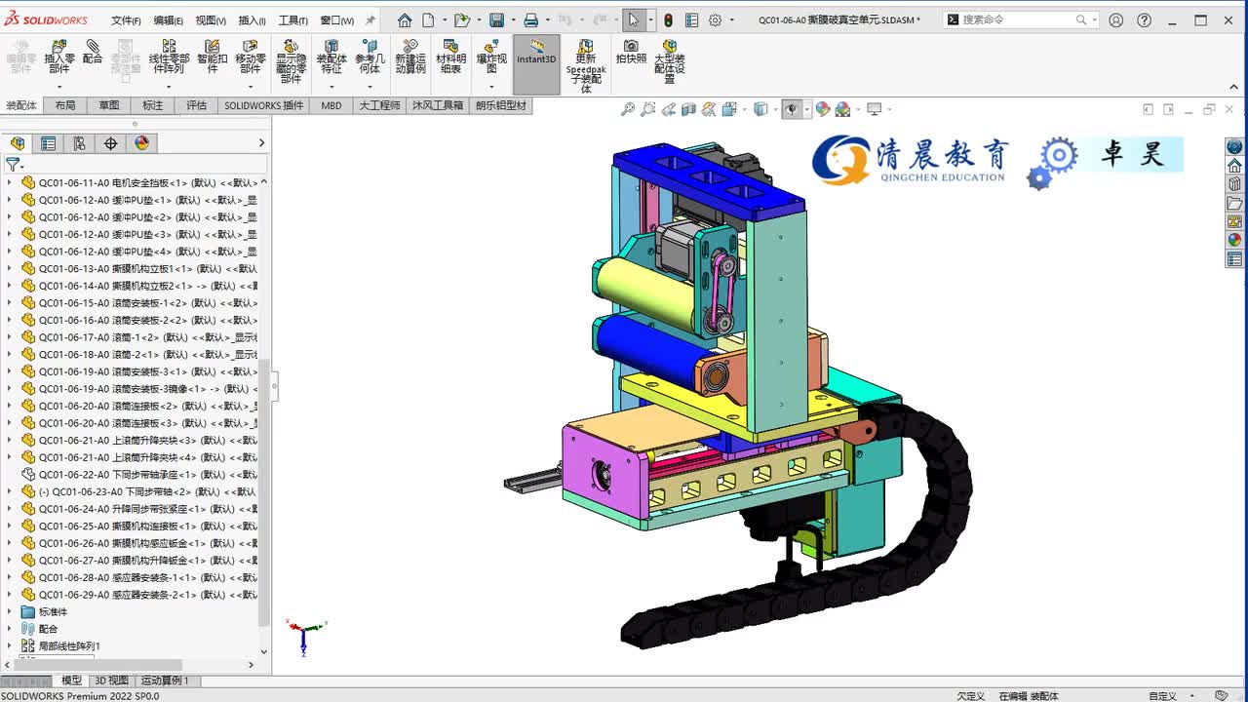
Task: Toggle the Hide/Show Items eye button
Action: click(x=793, y=109)
